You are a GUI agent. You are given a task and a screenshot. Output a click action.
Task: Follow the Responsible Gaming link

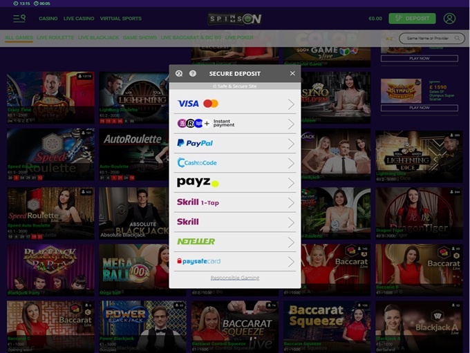click(234, 278)
